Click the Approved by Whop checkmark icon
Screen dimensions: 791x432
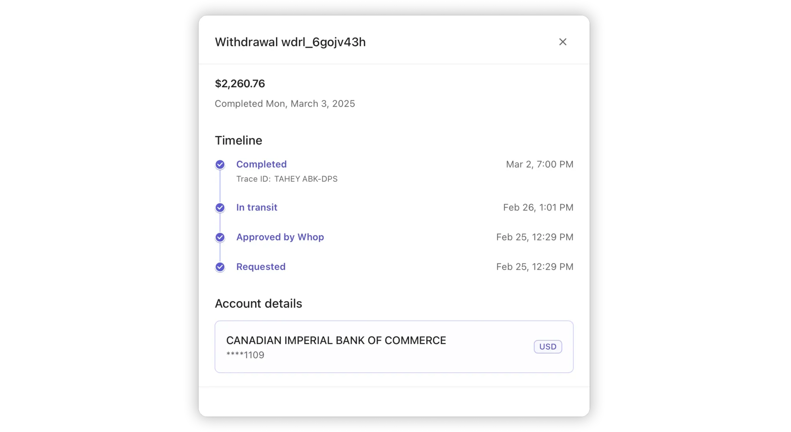click(x=220, y=237)
